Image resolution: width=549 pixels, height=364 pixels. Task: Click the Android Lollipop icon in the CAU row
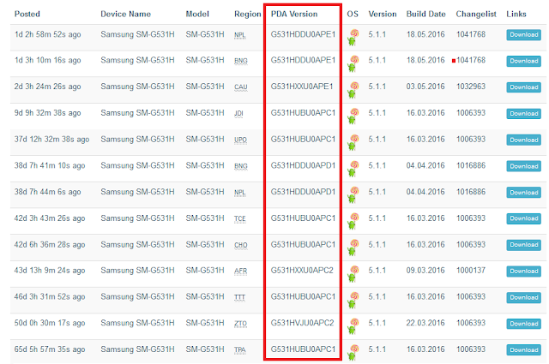point(353,90)
